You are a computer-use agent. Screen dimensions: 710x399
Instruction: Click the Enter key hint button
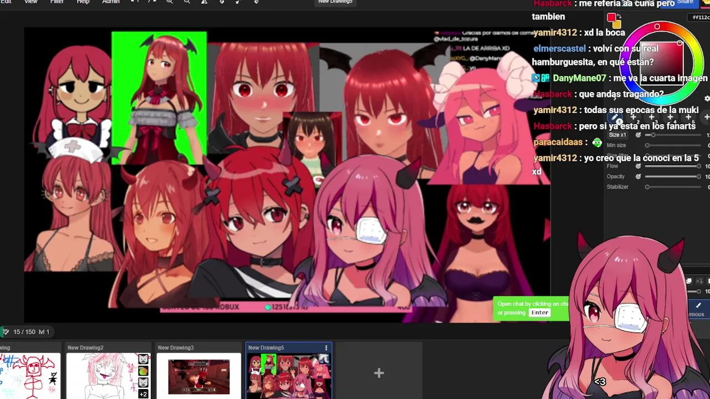tap(540, 313)
